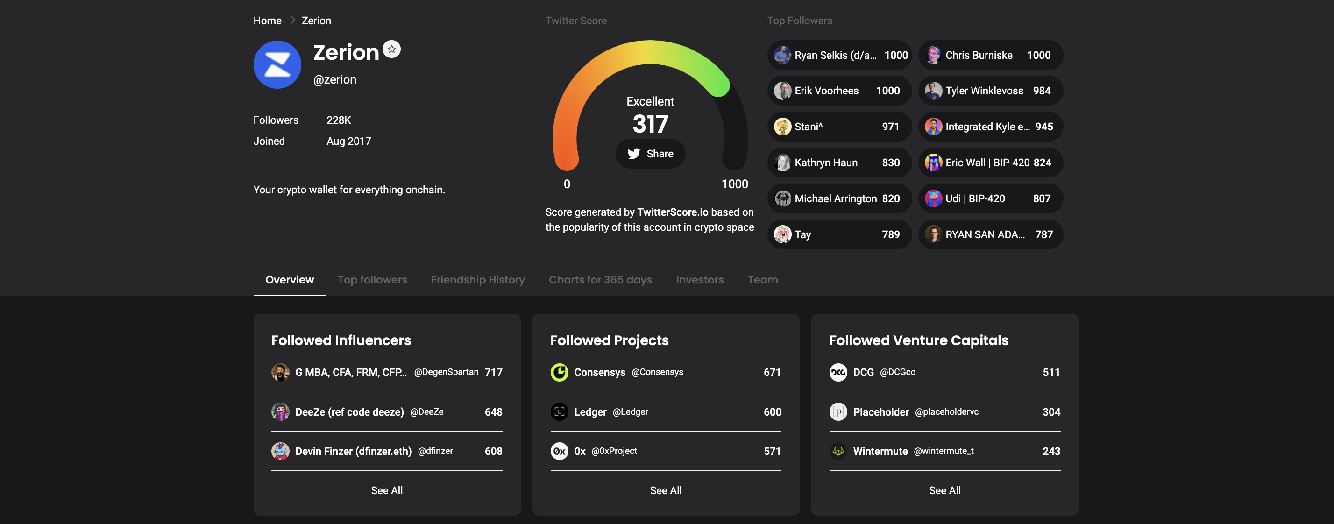
Task: Click Devin Finzer avatar icon
Action: 280,451
